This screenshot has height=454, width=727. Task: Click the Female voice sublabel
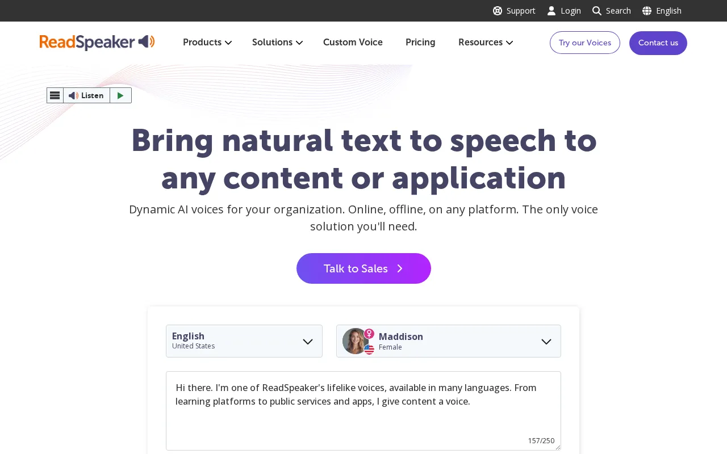[x=390, y=347]
